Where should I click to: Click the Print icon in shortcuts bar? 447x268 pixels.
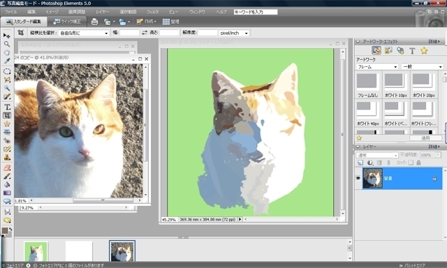click(x=94, y=22)
